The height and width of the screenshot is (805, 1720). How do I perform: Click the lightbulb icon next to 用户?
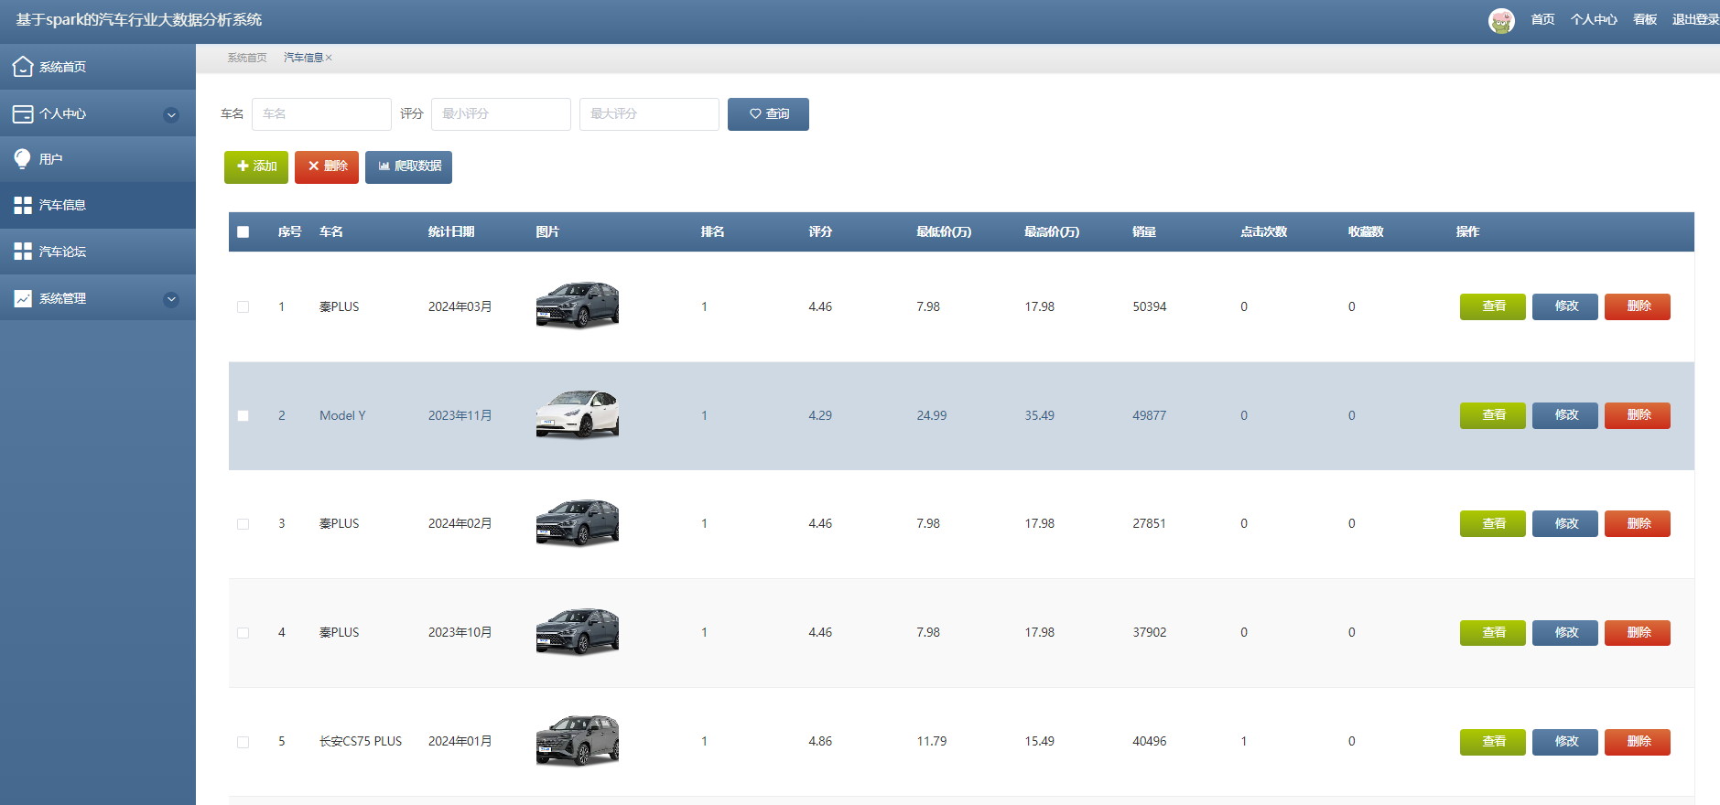pos(23,158)
